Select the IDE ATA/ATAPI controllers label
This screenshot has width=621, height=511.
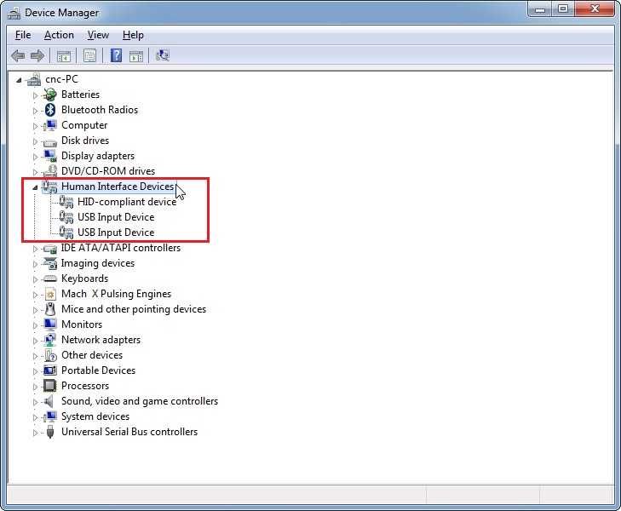121,248
